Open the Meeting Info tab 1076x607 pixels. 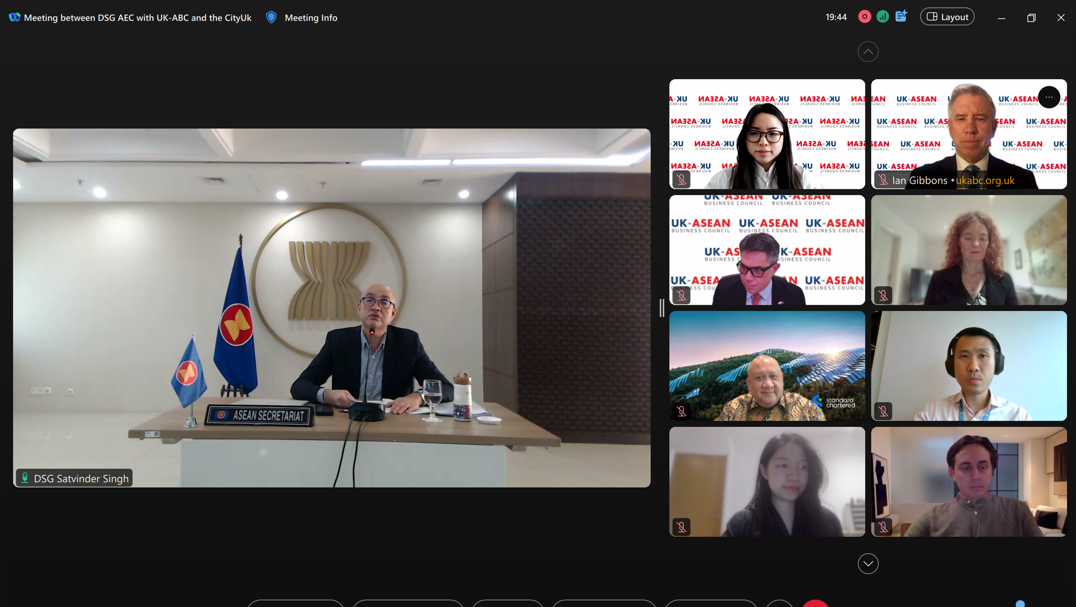[311, 18]
